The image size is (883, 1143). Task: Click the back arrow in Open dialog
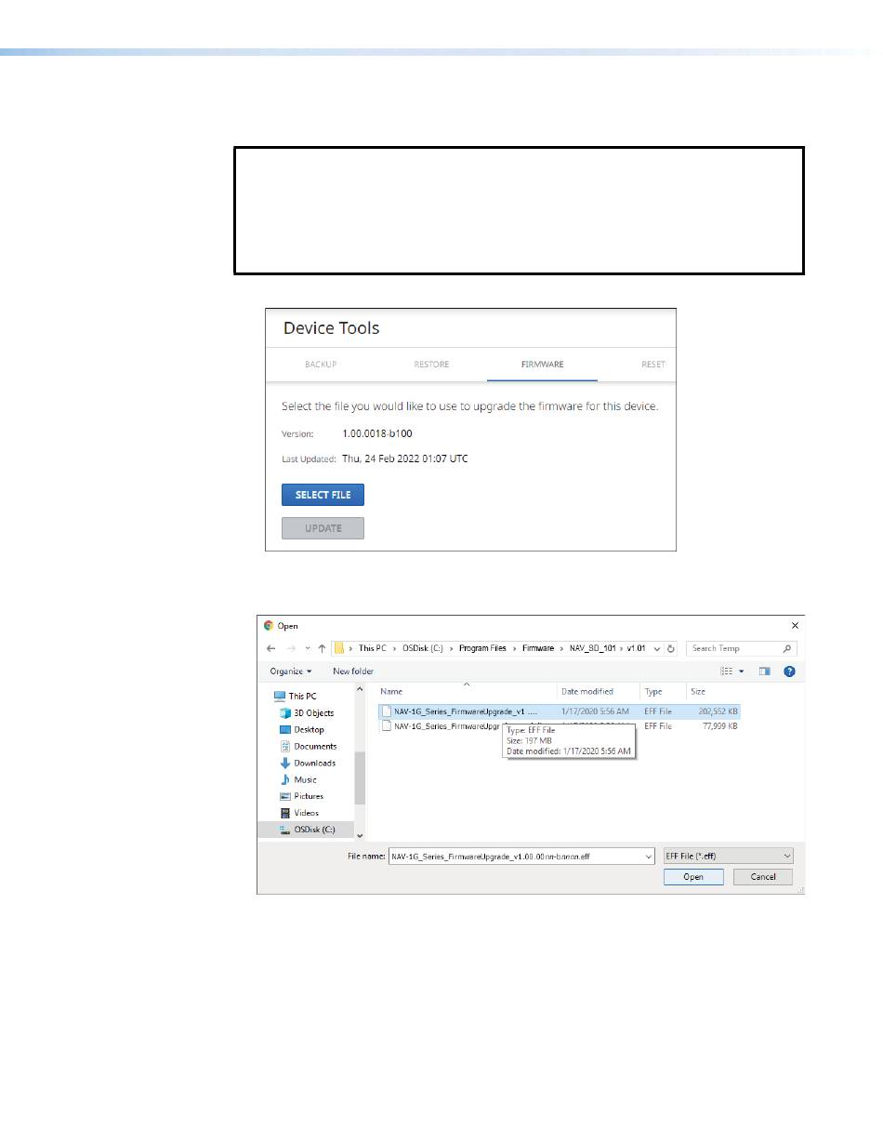[270, 648]
